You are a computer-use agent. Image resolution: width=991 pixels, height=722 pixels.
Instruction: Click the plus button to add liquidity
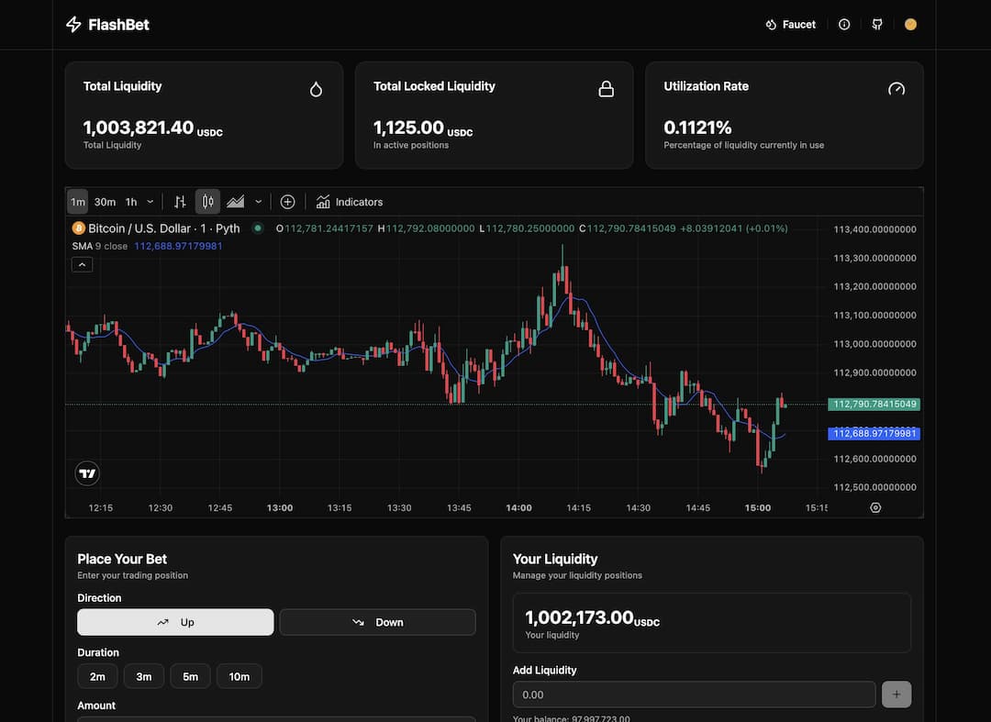pos(896,694)
